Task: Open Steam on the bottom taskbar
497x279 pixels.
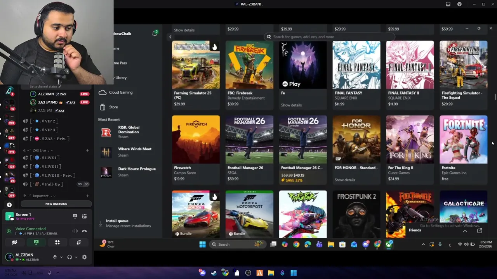Action: tap(214, 273)
